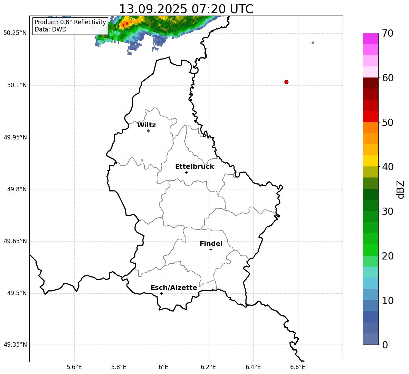Click the 49.95°N latitude label
This screenshot has width=409, height=374.
(x=15, y=137)
